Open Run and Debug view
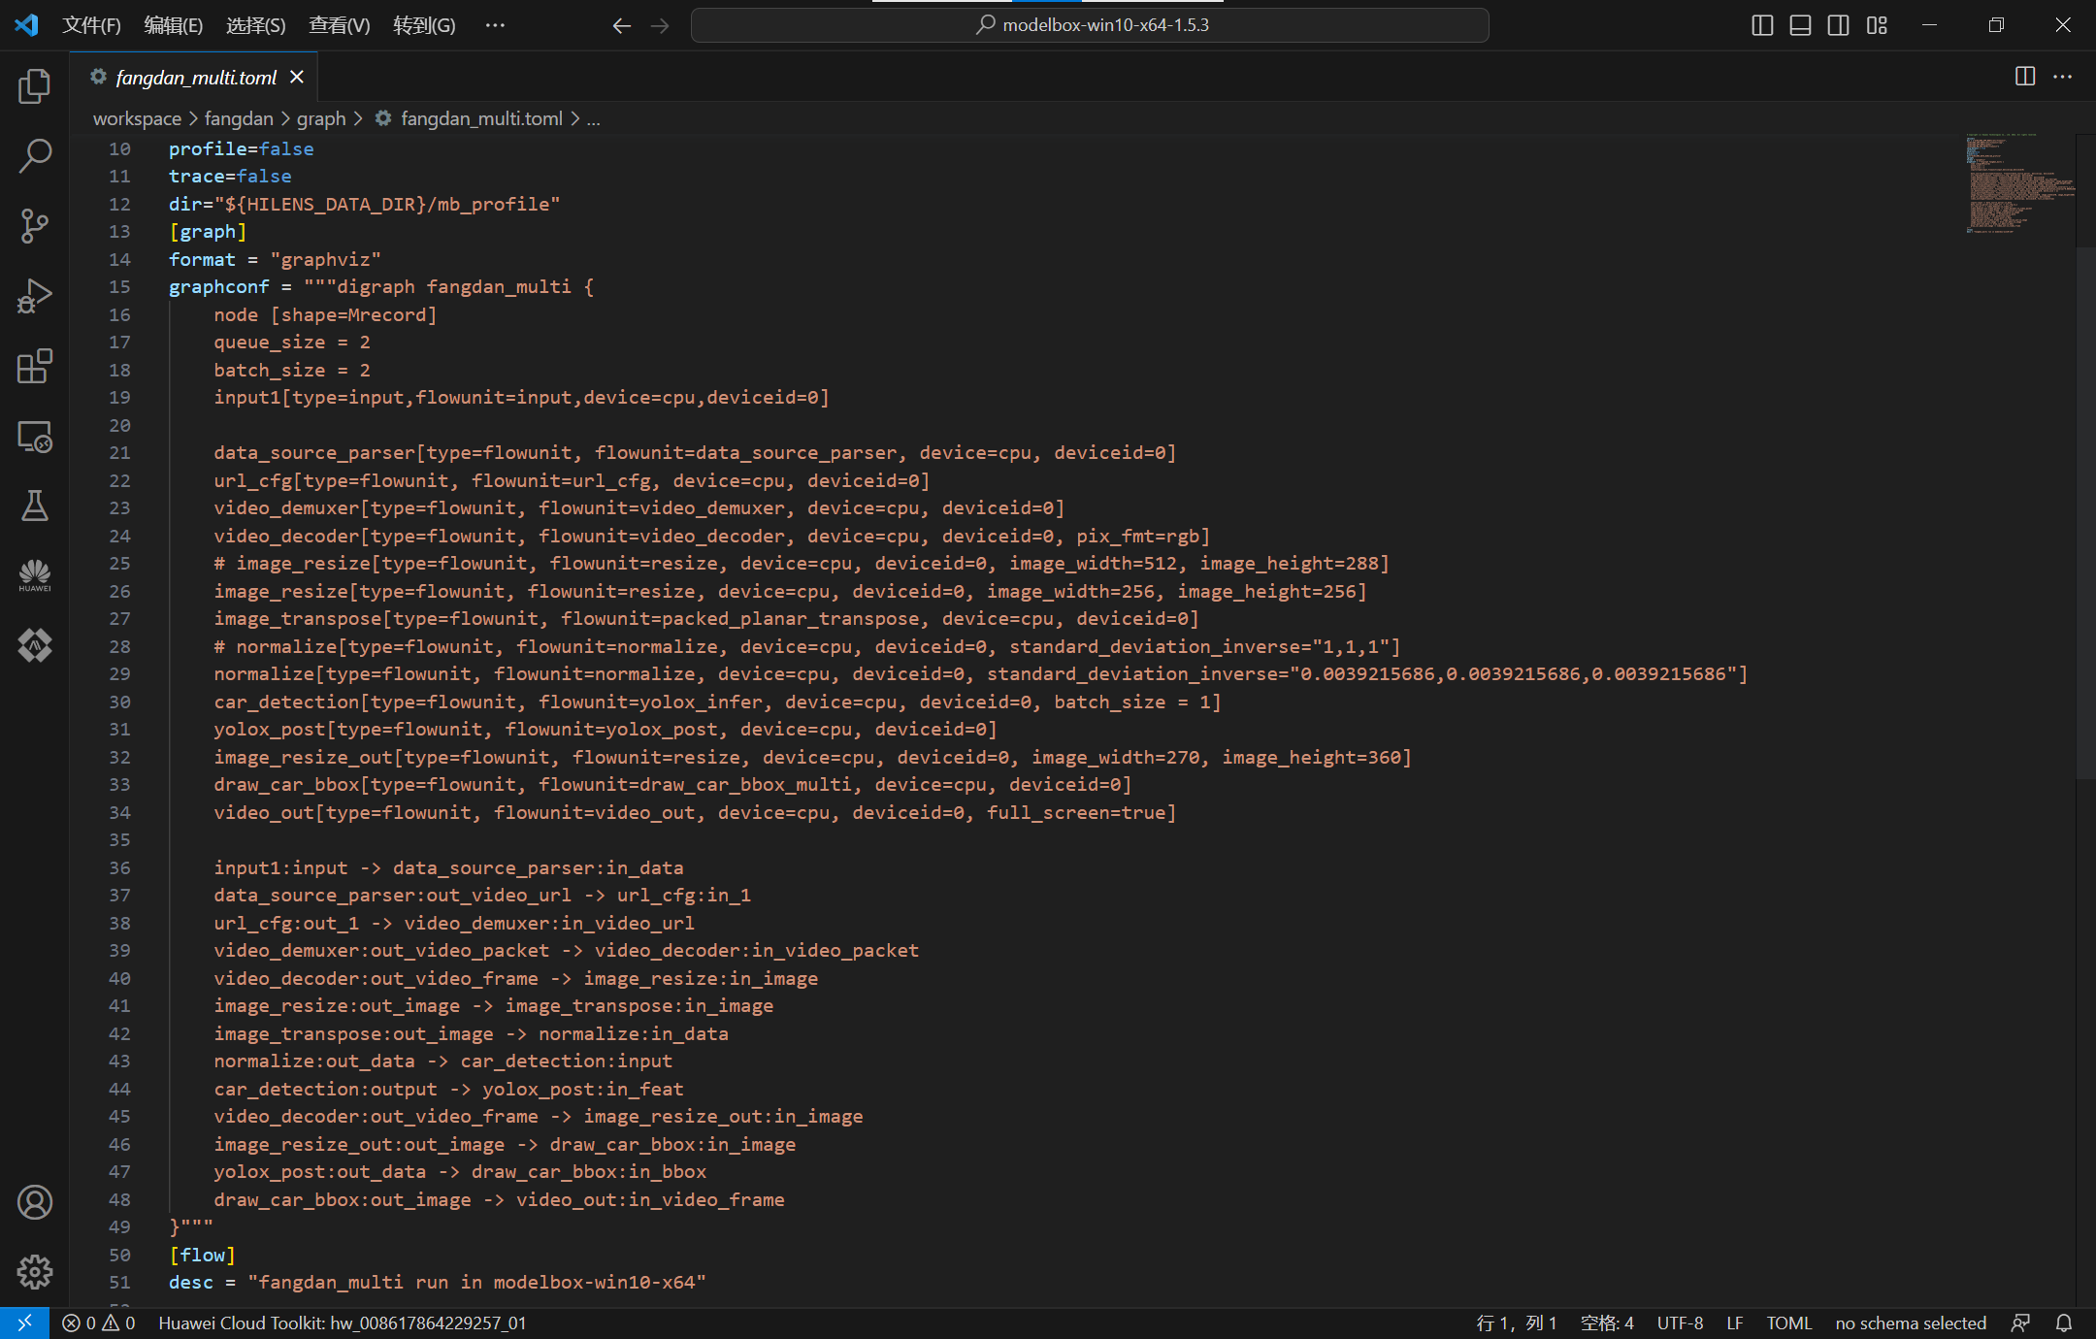This screenshot has width=2096, height=1339. [35, 296]
